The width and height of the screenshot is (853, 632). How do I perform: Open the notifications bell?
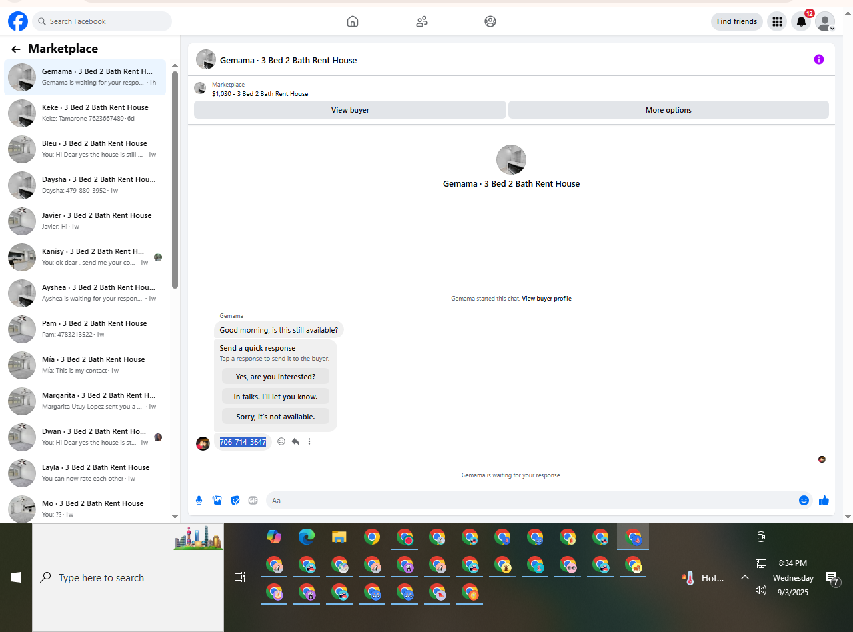tap(802, 21)
